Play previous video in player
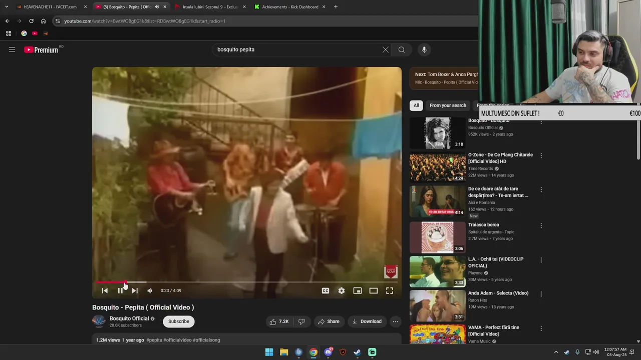641x360 pixels. point(105,290)
